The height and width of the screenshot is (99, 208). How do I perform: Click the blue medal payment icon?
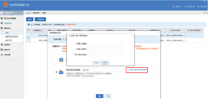click(61, 60)
